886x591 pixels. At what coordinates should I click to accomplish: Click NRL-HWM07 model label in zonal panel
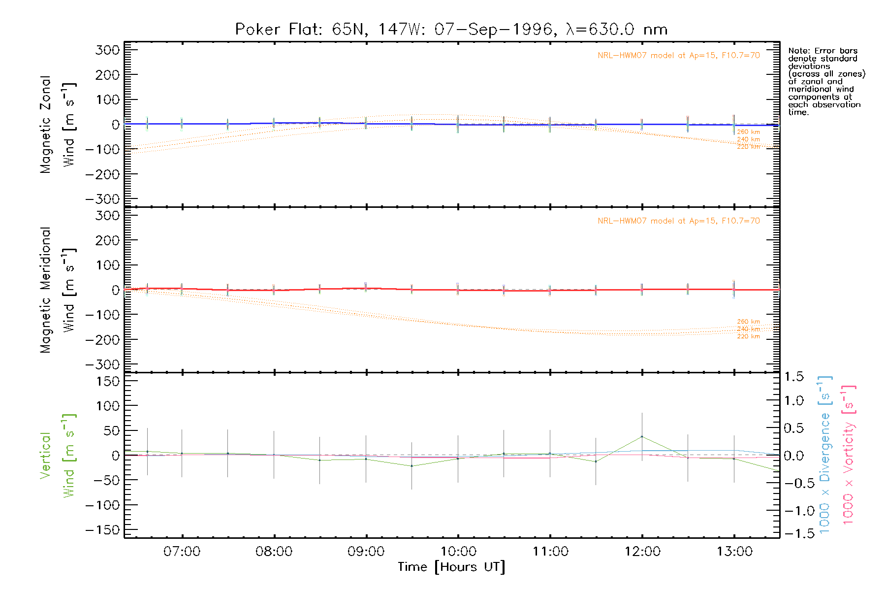pos(678,56)
